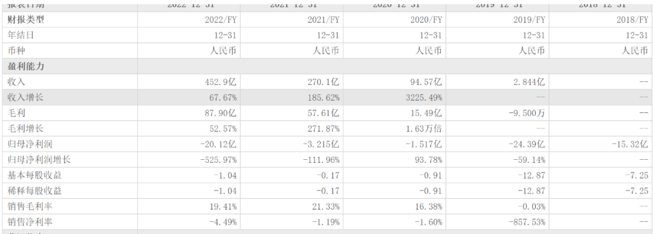The height and width of the screenshot is (234, 653).
Task: Click the 1.63万倍 gross growth cell
Action: [x=423, y=129]
